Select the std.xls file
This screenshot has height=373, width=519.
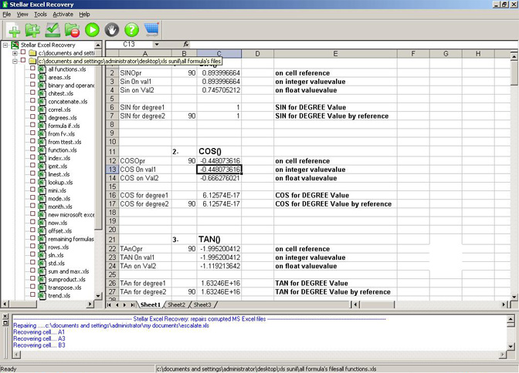click(x=56, y=264)
